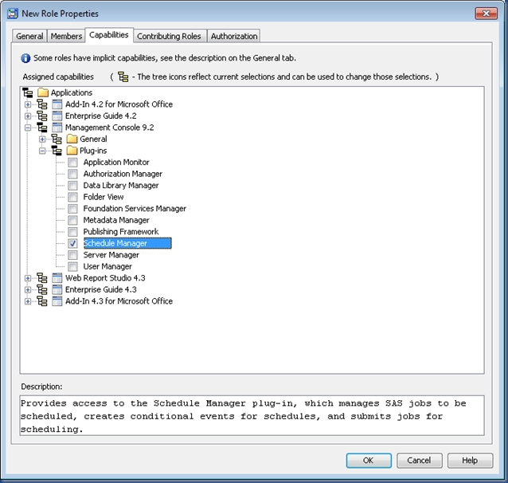Enable the Publishing Framework checkbox
Image resolution: width=508 pixels, height=483 pixels.
[72, 232]
